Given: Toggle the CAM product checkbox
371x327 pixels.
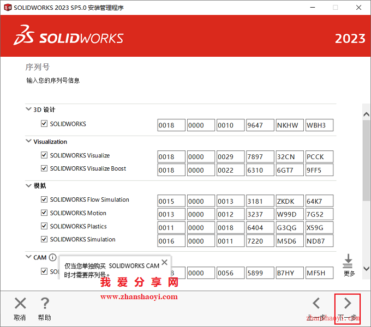Looking at the screenshot, I should [44, 271].
